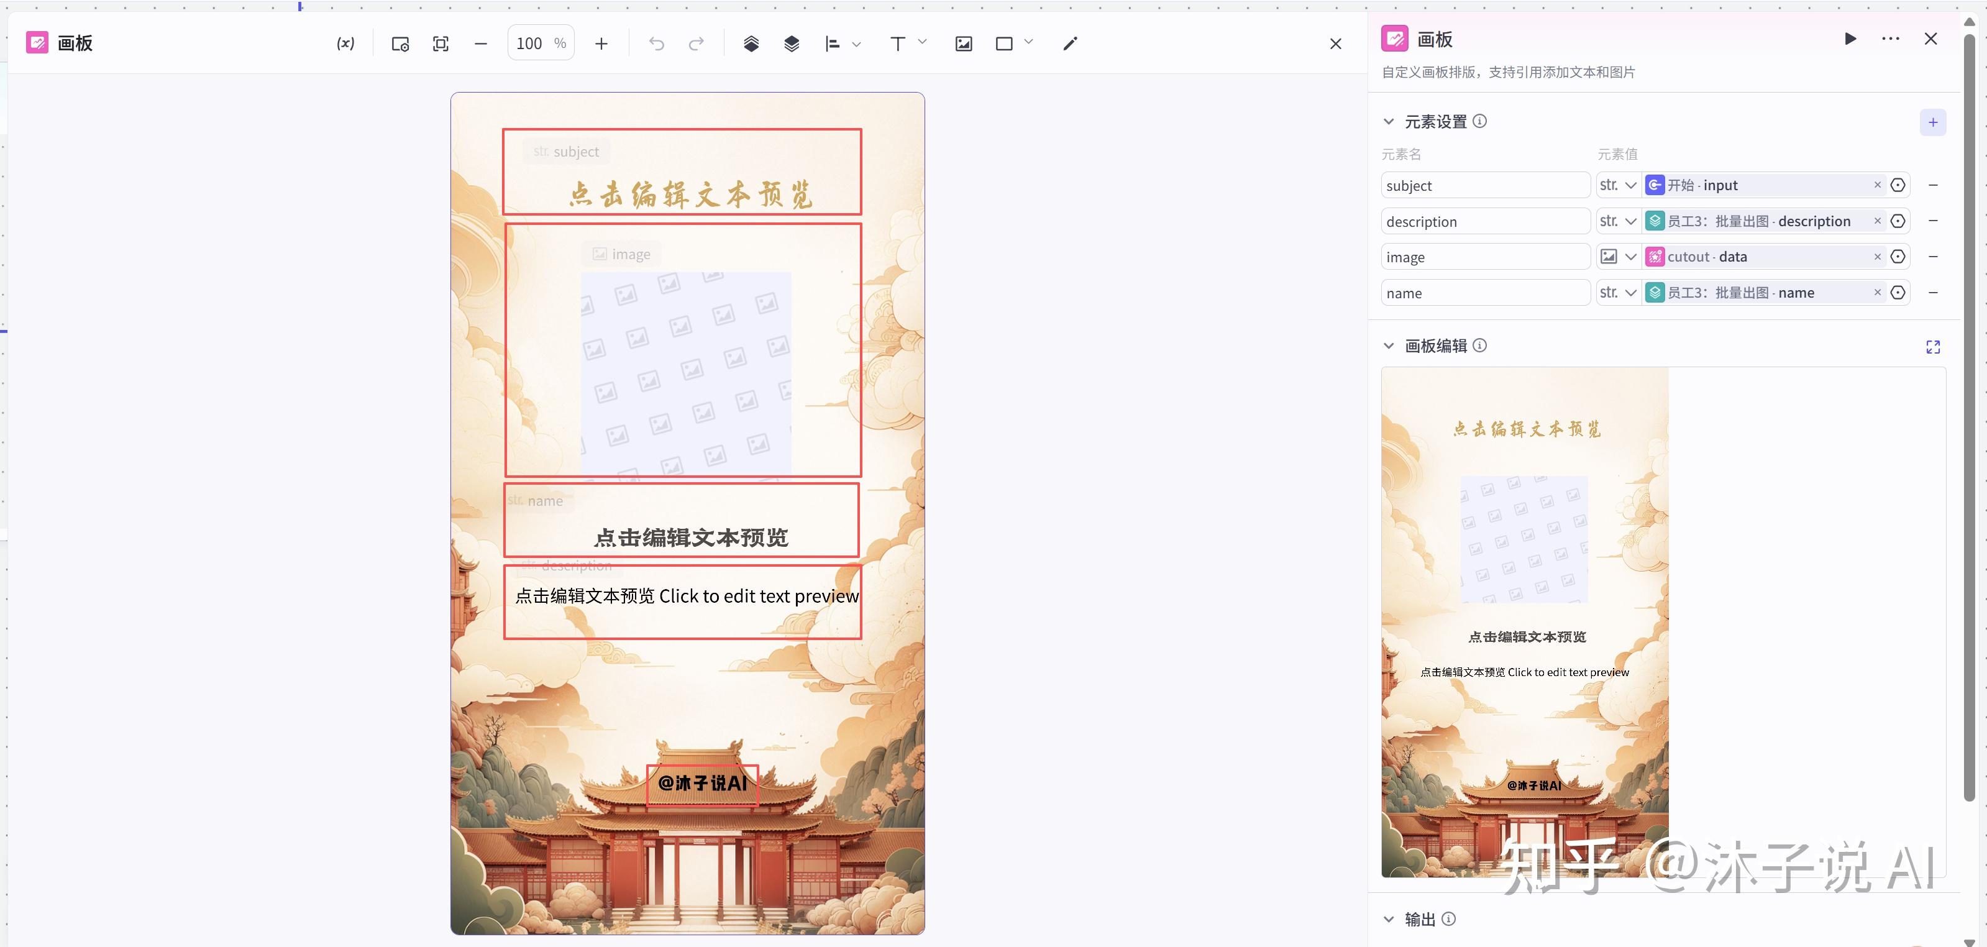Viewport: 1987px width, 947px height.
Task: Expand canvas editor to fullscreen
Action: 1932,347
